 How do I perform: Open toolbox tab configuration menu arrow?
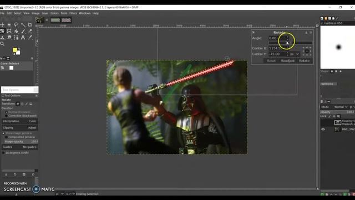click(32, 58)
